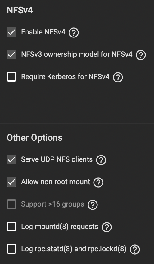Open help tooltip for Enable NFSv4
This screenshot has width=154, height=264.
[x=74, y=33]
